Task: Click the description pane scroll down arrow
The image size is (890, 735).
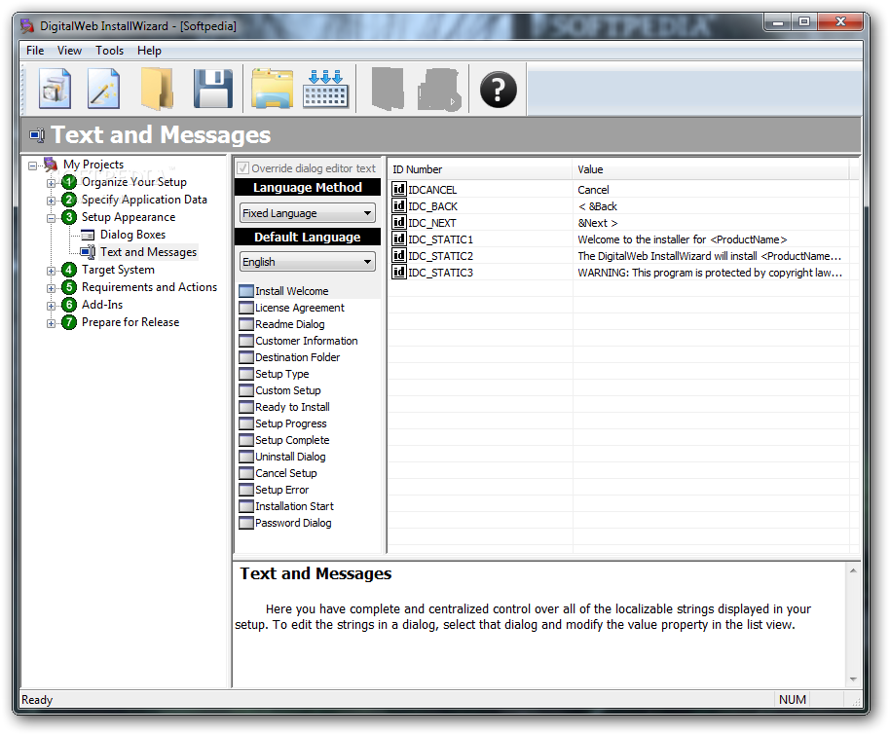Action: (853, 680)
